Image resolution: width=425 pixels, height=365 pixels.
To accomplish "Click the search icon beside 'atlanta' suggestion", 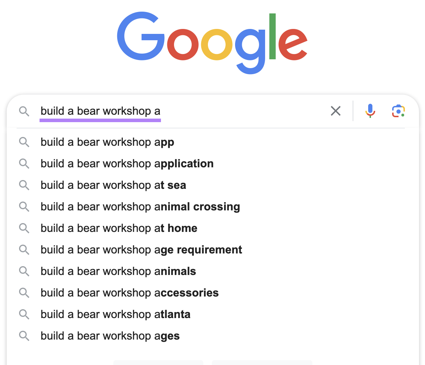I will 24,314.
